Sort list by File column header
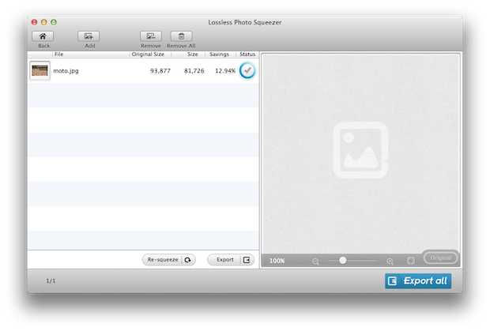490x331 pixels. [x=59, y=55]
